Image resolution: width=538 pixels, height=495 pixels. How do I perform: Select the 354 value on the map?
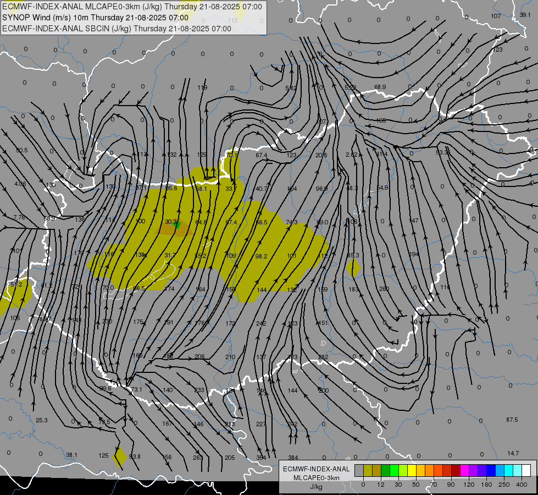[261, 458]
